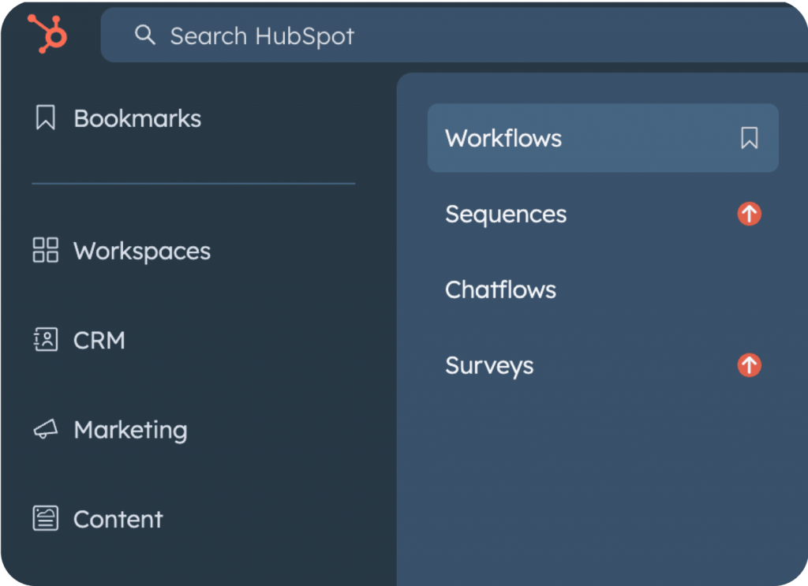This screenshot has width=808, height=586.
Task: Focus the Search HubSpot field
Action: pos(454,35)
